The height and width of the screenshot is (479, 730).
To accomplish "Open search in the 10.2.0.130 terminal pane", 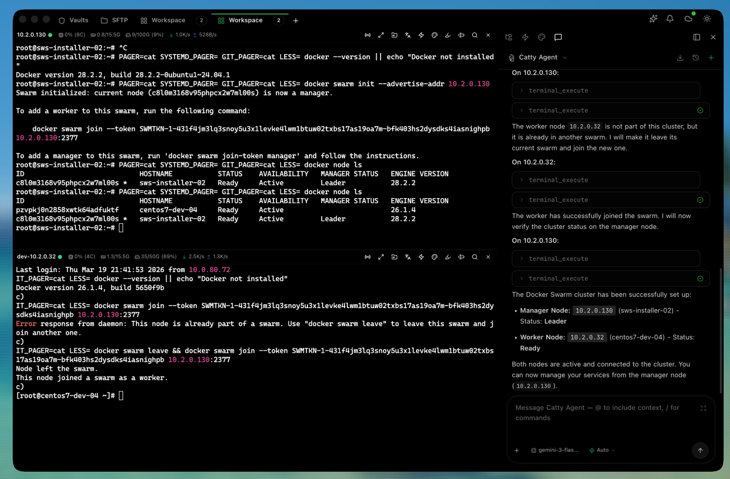I will pos(475,35).
